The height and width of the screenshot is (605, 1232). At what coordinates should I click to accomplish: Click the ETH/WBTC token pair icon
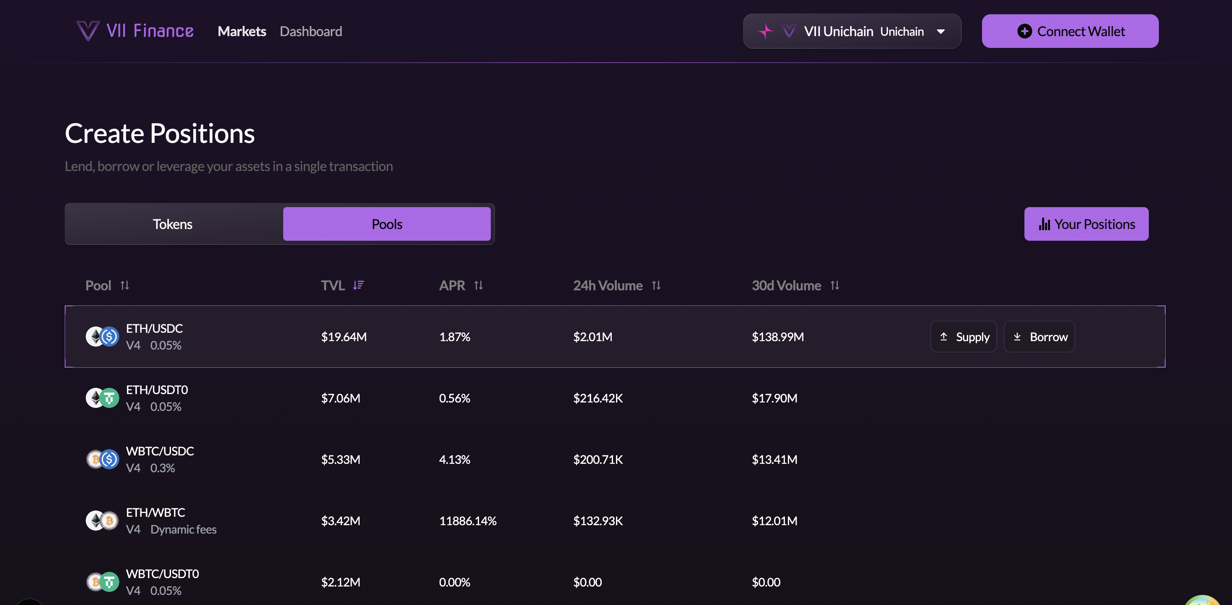click(103, 521)
